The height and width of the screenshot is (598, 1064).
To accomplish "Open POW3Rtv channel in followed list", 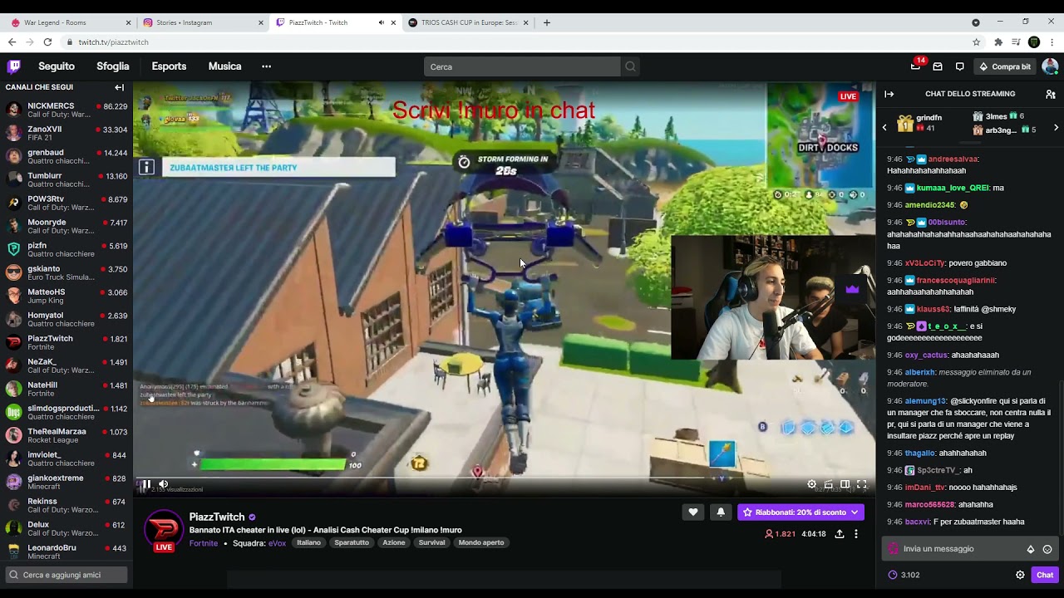I will pos(66,203).
